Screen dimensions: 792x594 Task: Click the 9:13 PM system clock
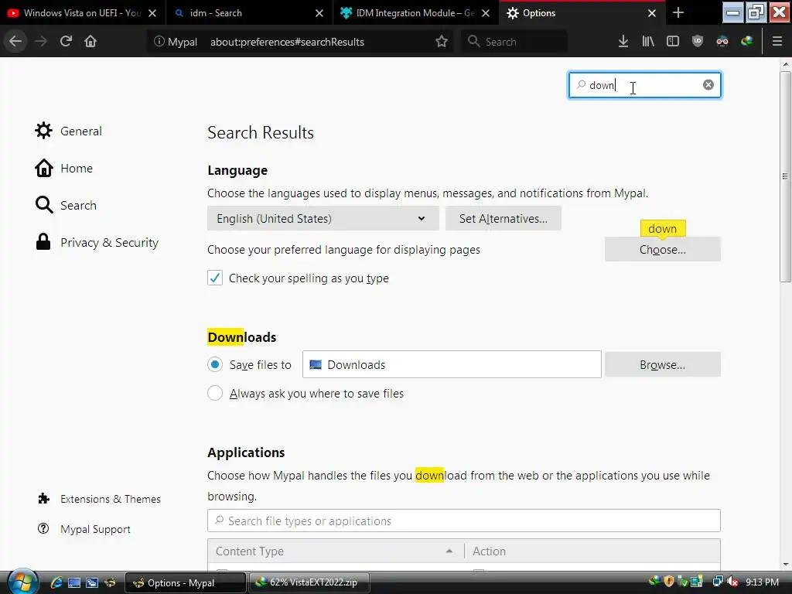[x=762, y=582]
